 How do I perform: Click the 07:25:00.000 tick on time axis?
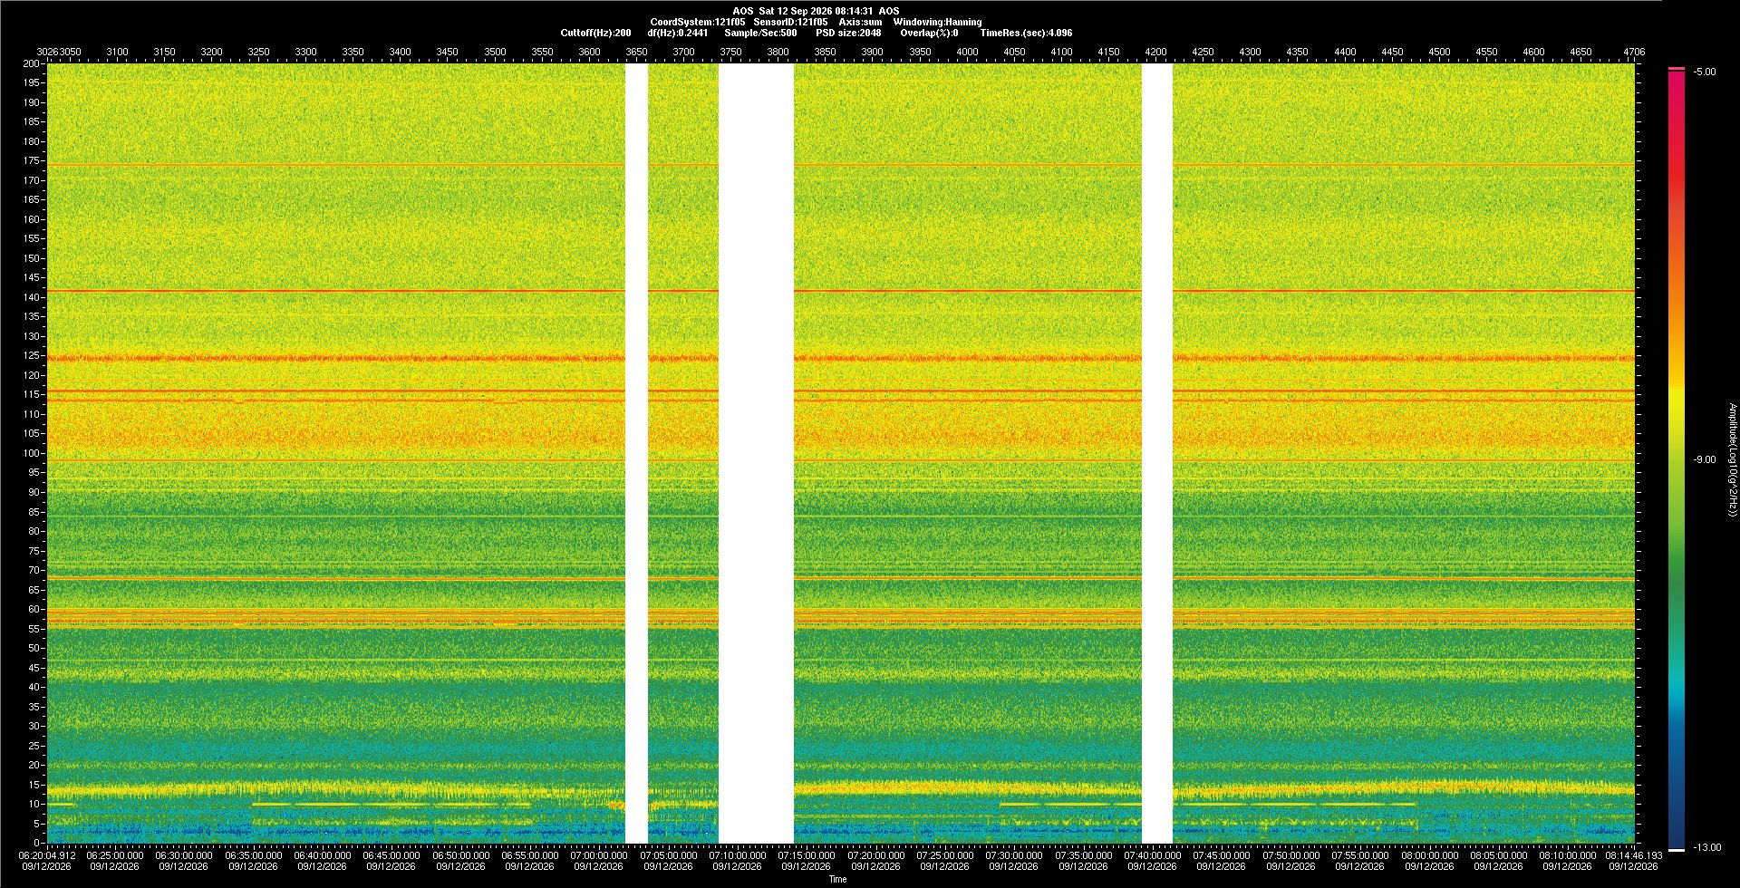click(944, 854)
